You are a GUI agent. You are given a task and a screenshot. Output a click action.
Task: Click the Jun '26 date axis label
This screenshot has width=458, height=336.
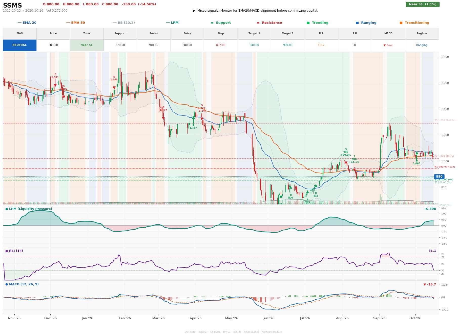pos(269,318)
